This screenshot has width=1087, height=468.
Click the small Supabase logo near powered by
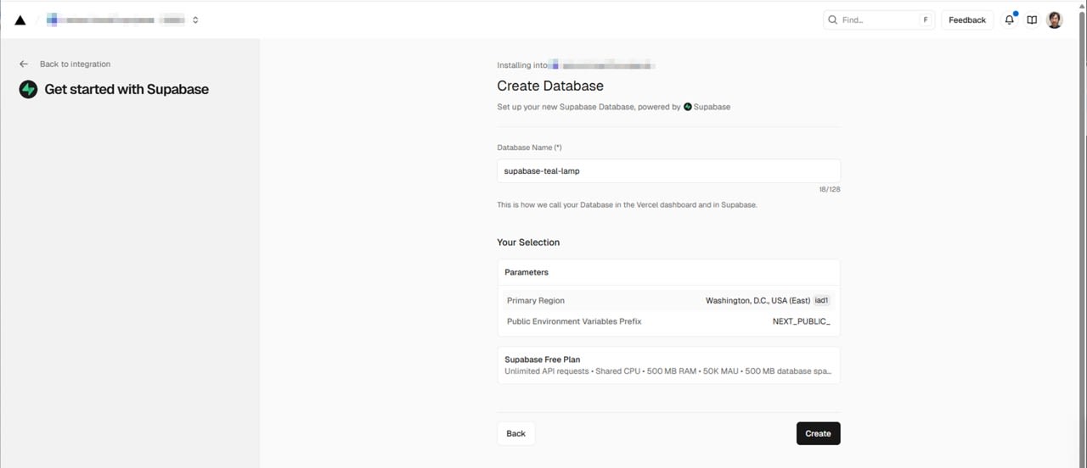coord(688,107)
